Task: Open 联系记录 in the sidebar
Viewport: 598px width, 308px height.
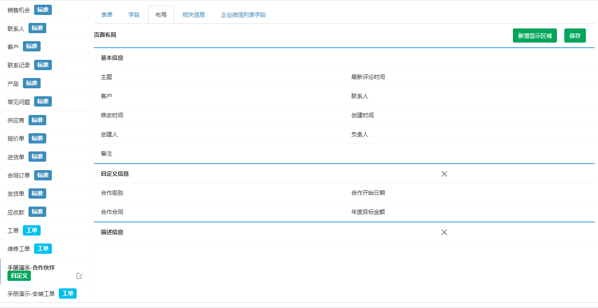Action: click(x=45, y=65)
